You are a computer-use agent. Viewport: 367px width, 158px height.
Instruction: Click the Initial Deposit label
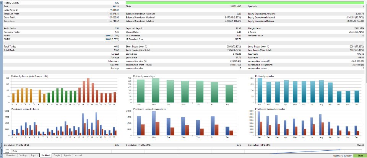tap(11, 10)
